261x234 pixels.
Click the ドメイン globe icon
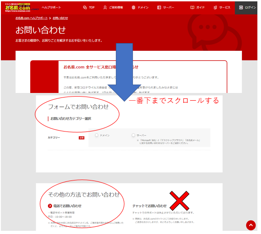133,7
